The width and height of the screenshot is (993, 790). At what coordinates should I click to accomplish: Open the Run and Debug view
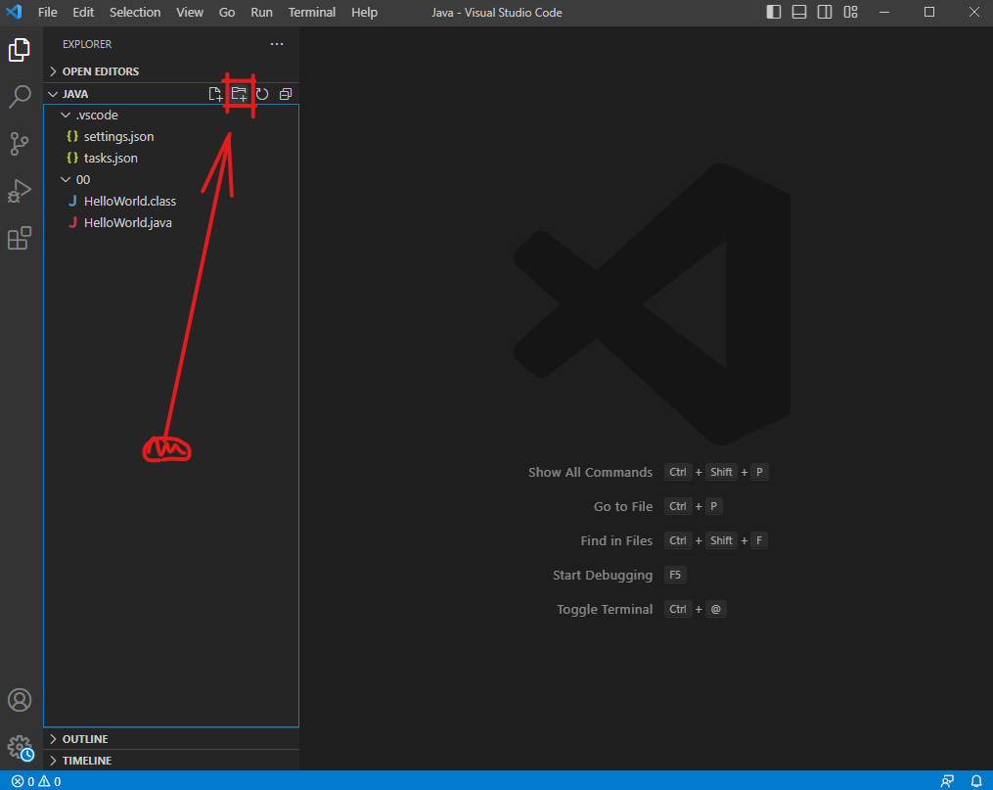pos(20,191)
